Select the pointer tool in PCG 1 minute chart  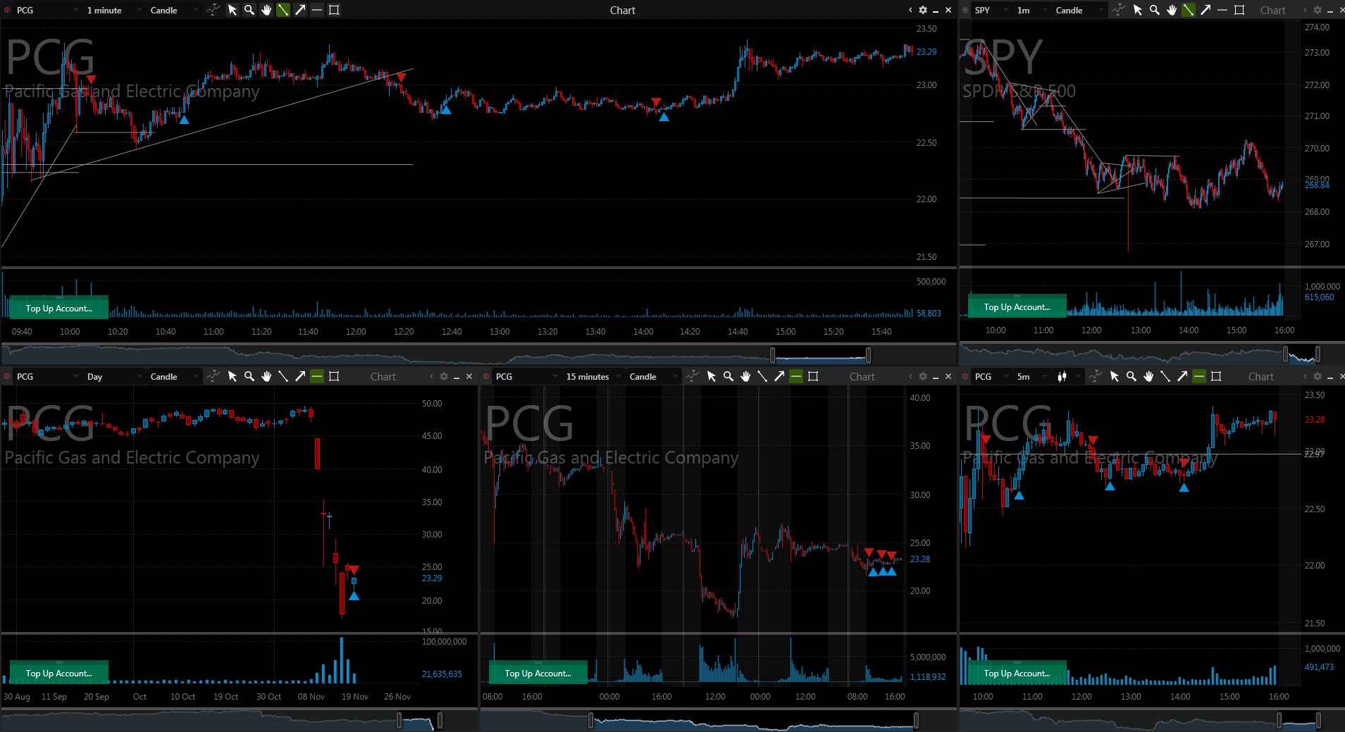click(233, 10)
